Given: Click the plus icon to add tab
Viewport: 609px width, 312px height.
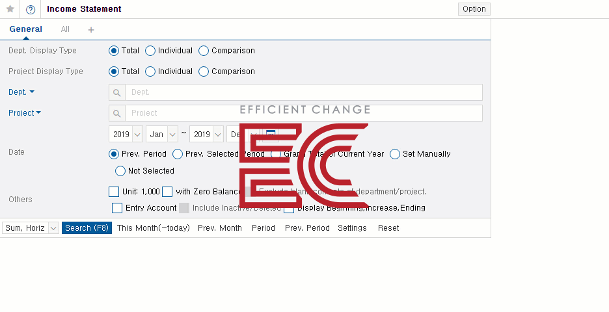Looking at the screenshot, I should [x=91, y=30].
